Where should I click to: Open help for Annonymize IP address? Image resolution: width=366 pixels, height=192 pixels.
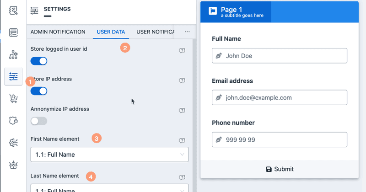(x=182, y=110)
